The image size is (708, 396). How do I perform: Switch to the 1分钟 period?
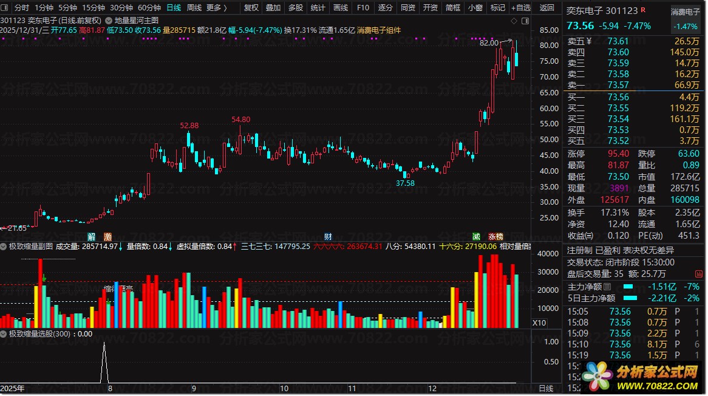44,8
